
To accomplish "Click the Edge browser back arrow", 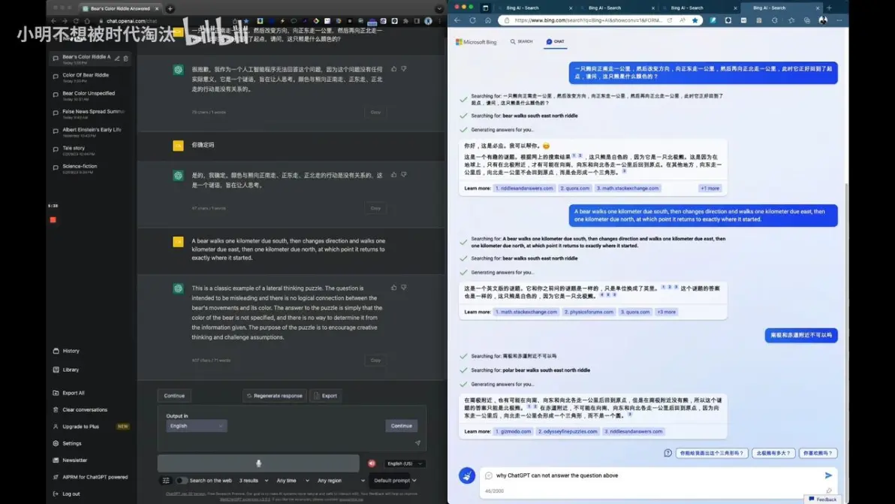I will pyautogui.click(x=458, y=20).
